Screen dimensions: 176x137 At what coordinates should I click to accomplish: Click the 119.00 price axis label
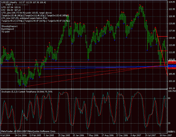click(172, 24)
